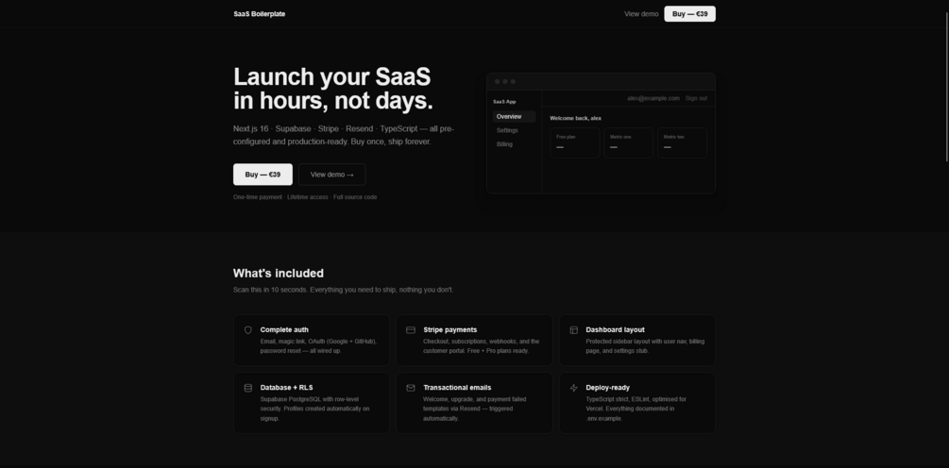Click Welcome back, alex text
Image resolution: width=949 pixels, height=468 pixels.
click(x=576, y=119)
